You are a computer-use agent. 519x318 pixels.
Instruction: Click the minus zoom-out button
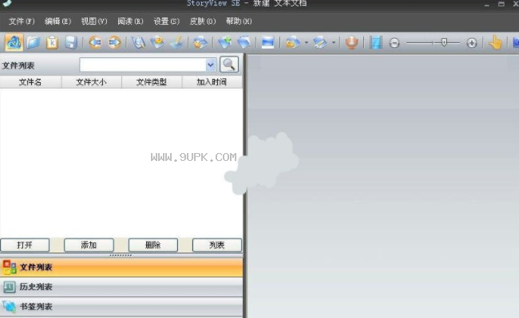click(394, 43)
